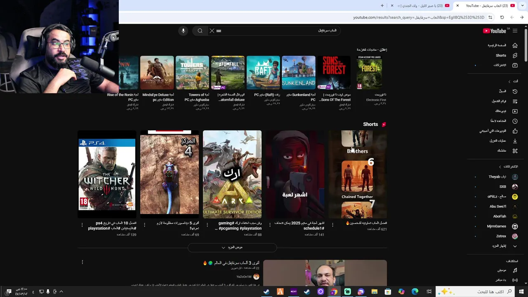The image size is (528, 297).
Task: Open options menu for Witcher PS4 short
Action: click(x=82, y=225)
